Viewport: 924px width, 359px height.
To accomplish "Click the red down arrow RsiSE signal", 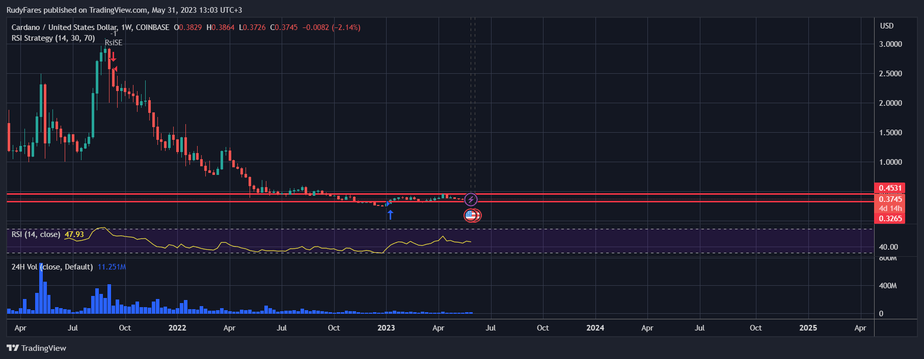I will coord(113,56).
